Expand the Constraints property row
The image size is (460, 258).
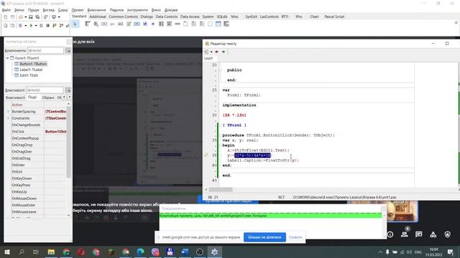tap(8, 118)
